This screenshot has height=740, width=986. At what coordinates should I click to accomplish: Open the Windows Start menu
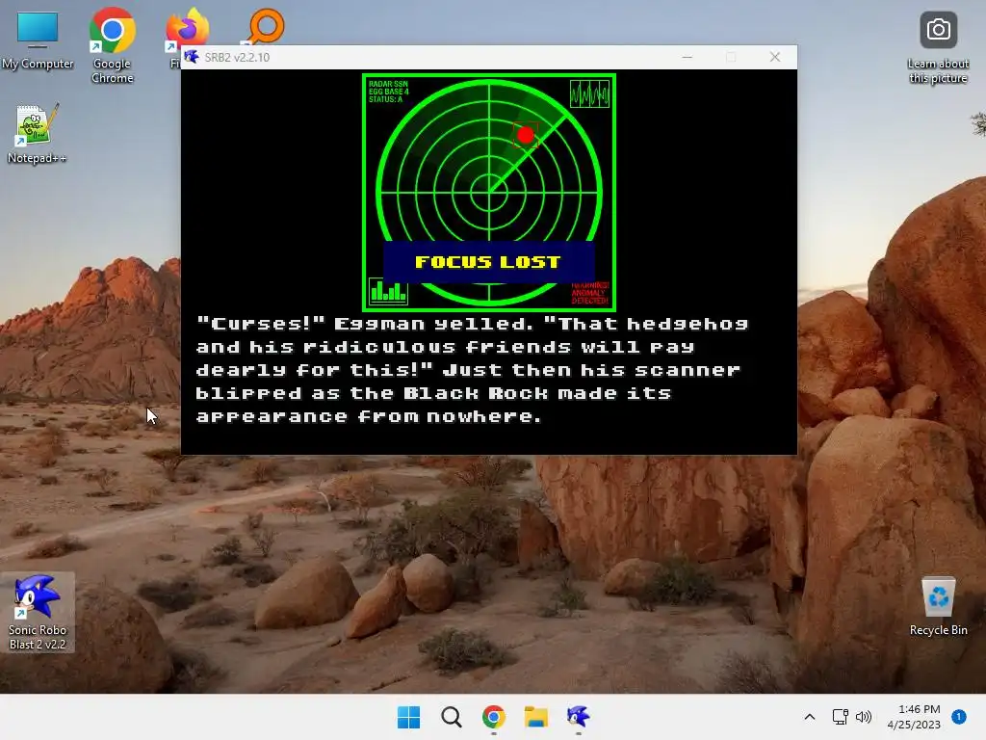click(x=408, y=717)
